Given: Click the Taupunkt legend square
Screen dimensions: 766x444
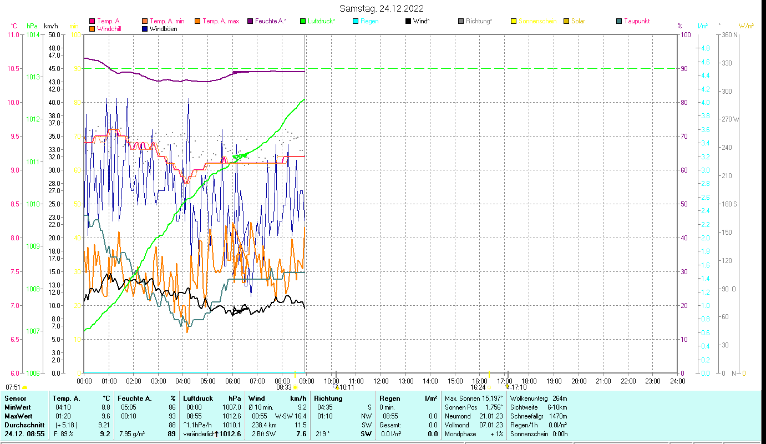Looking at the screenshot, I should click(619, 22).
